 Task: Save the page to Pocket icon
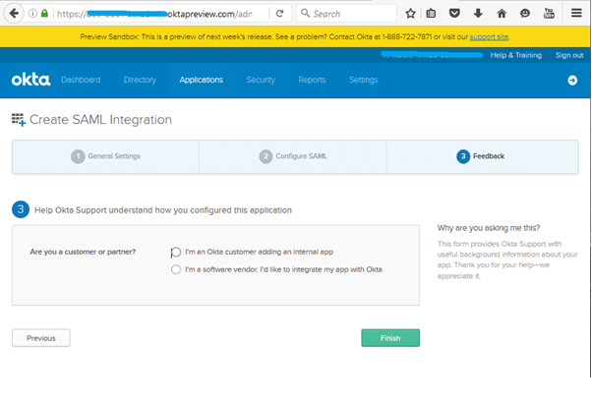454,14
